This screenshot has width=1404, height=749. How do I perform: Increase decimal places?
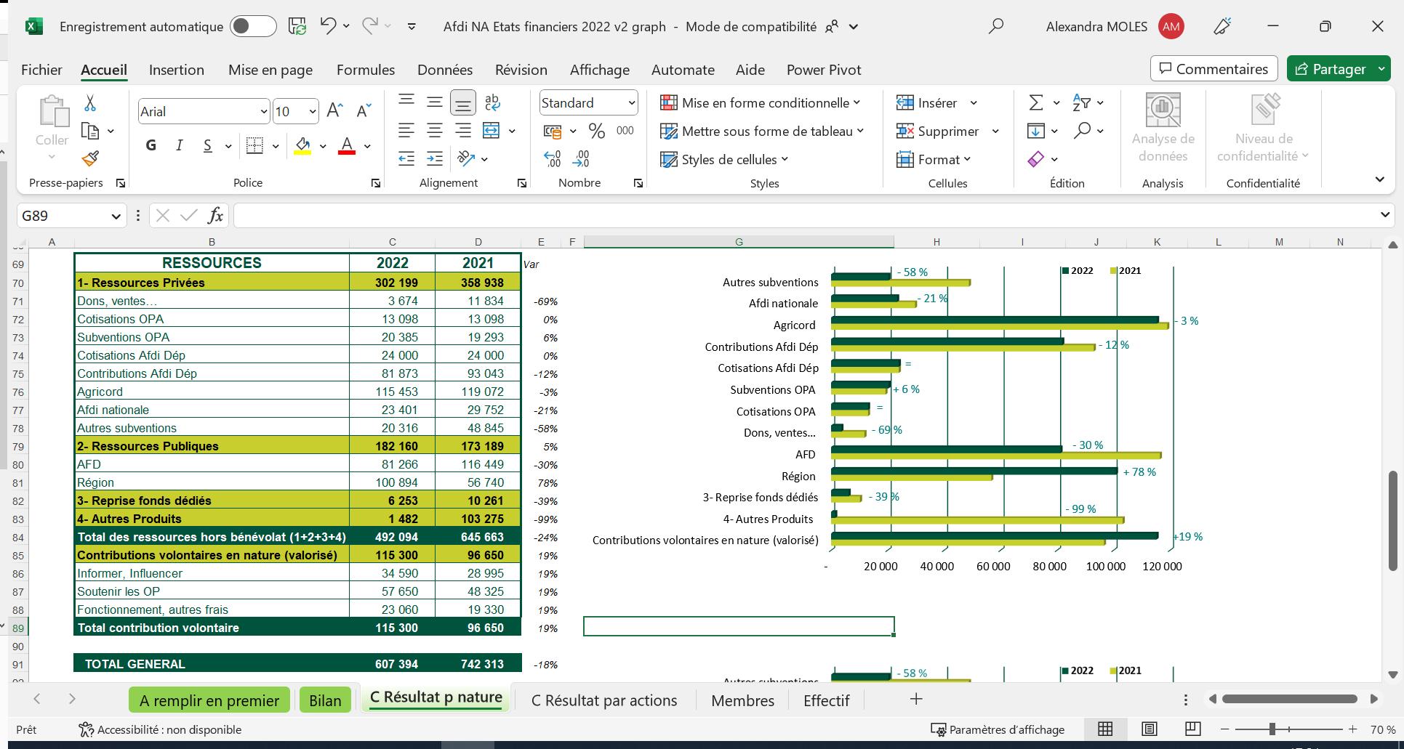(553, 158)
